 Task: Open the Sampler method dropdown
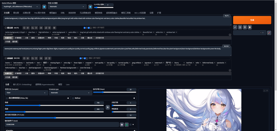(26, 93)
